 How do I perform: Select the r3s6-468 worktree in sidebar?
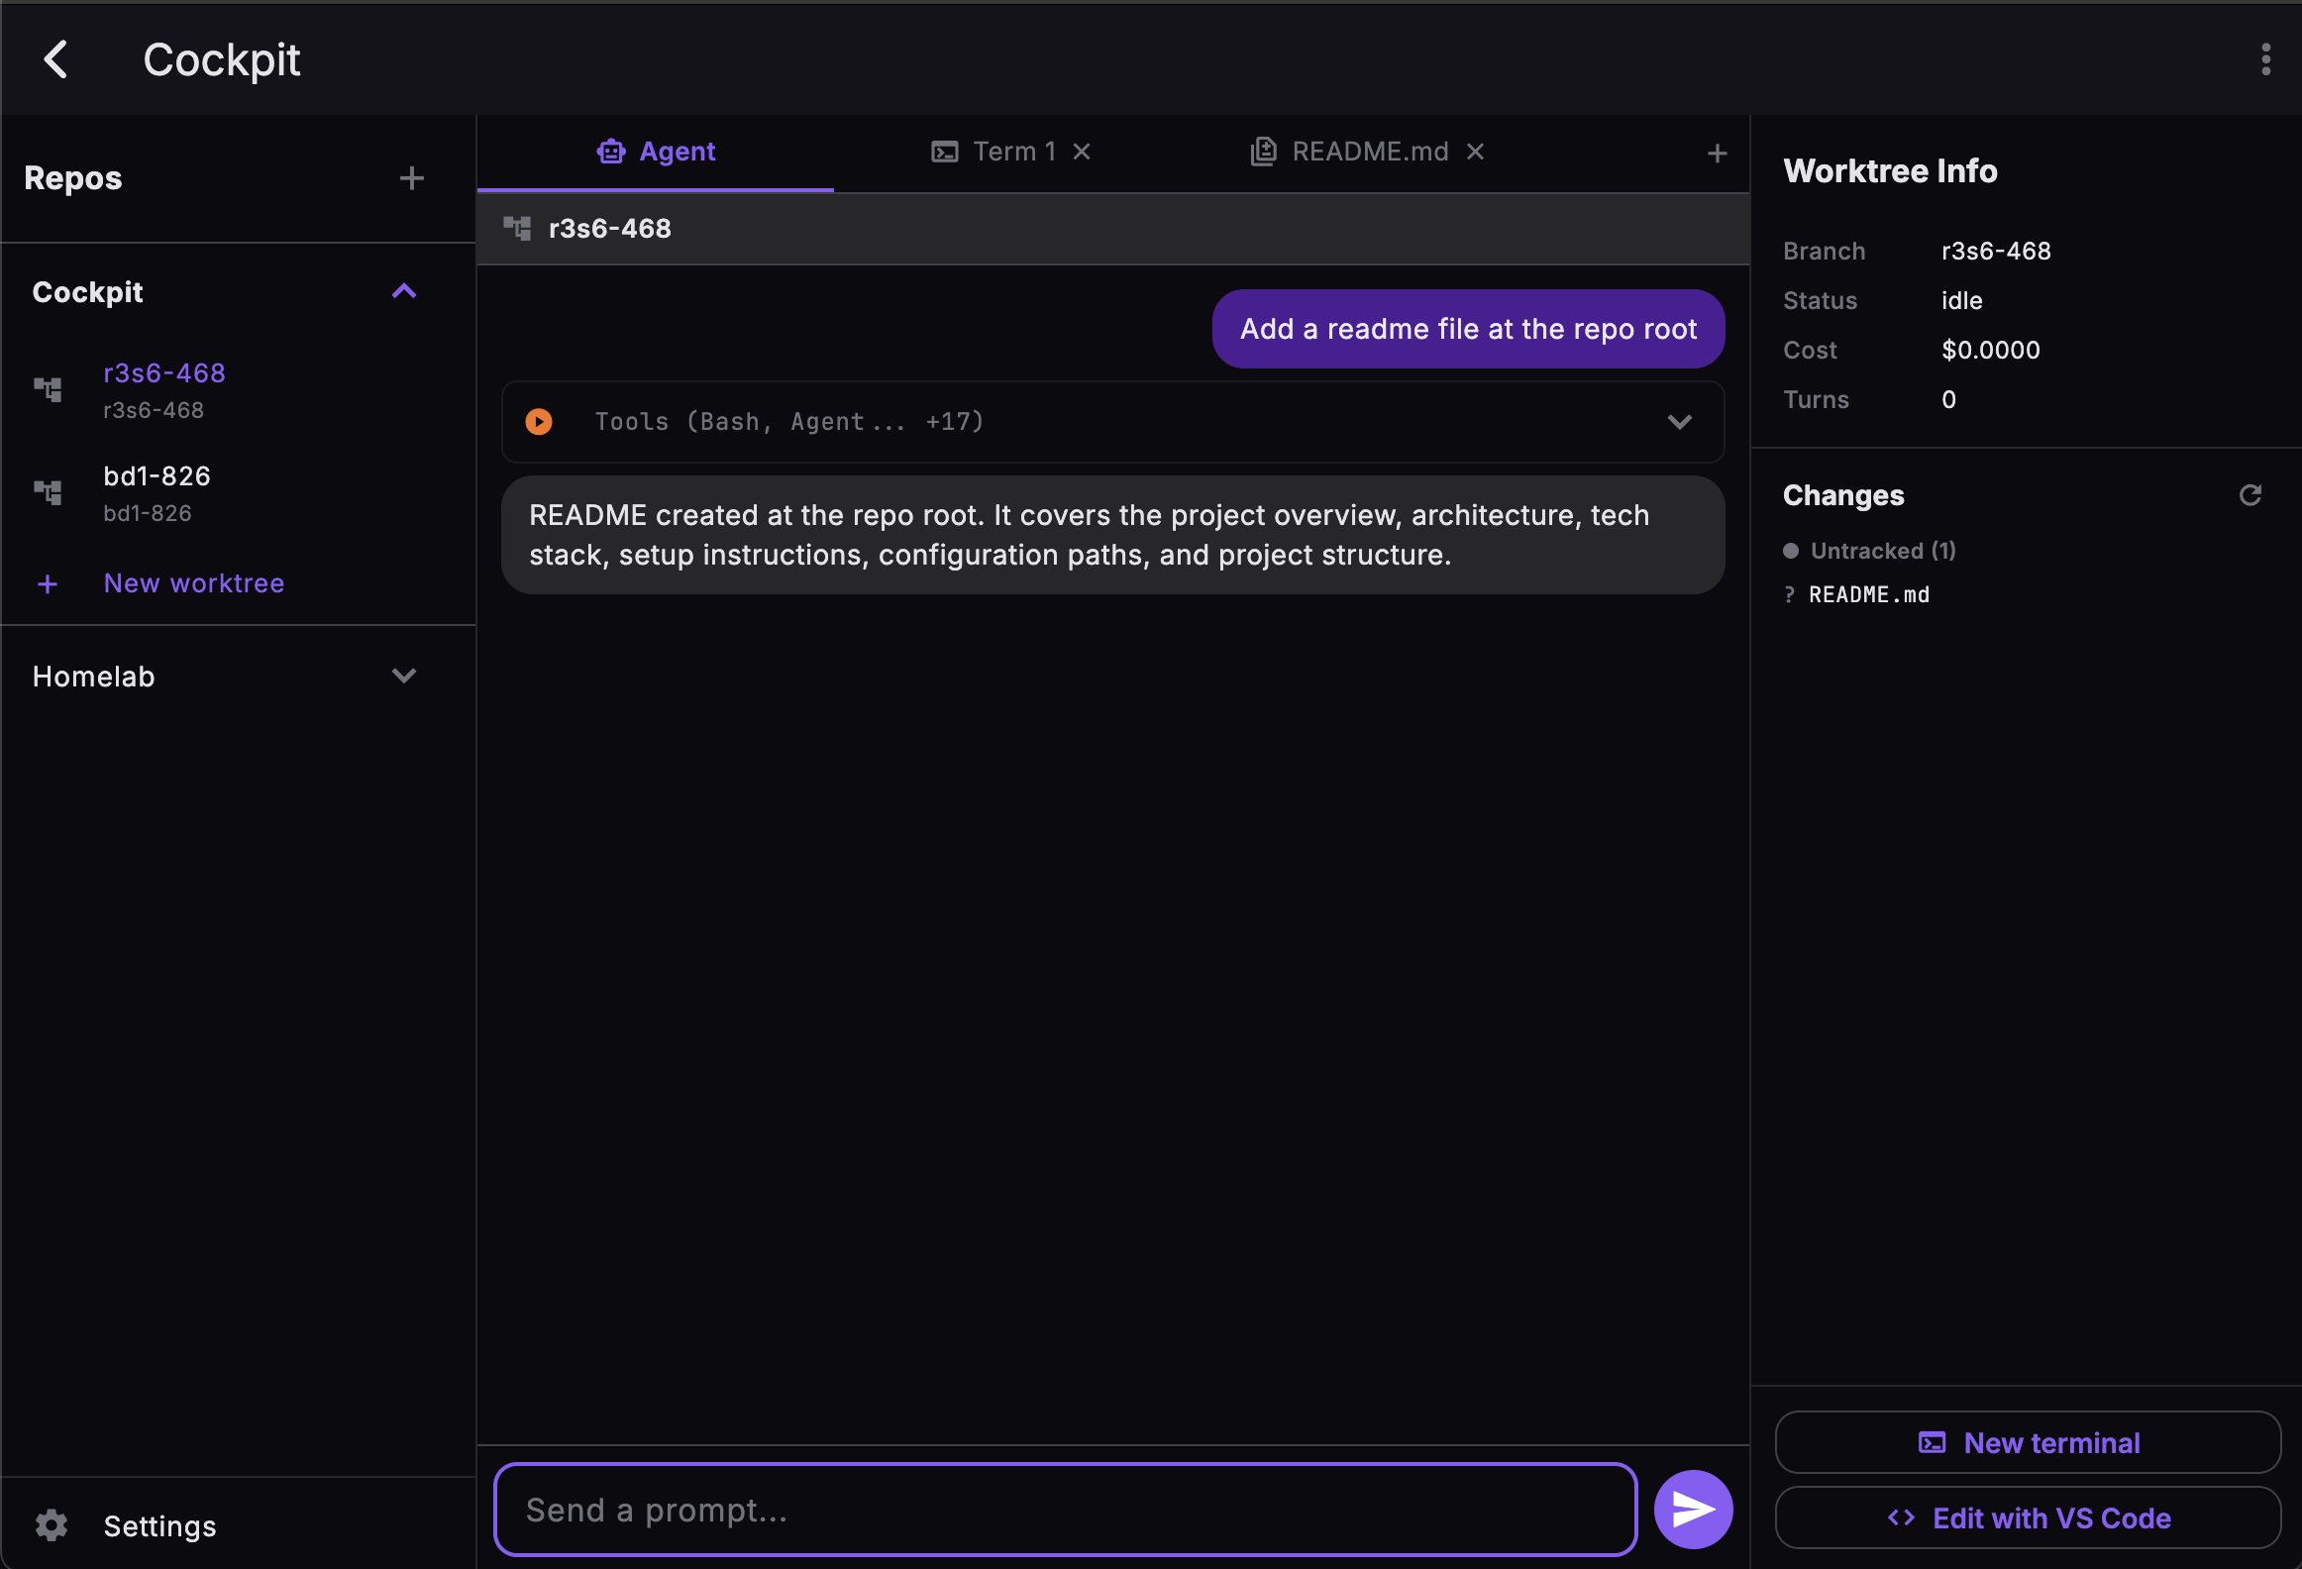tap(238, 390)
